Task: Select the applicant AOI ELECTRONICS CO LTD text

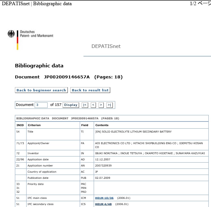Action: pyautogui.click(x=113, y=143)
